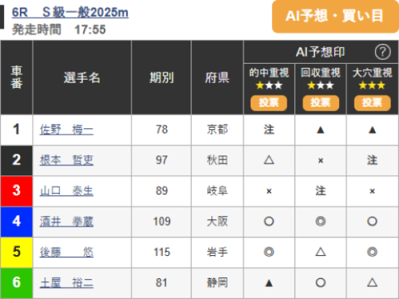The image size is (399, 299).
Task: Click the AI予想印 help question mark icon
Action: point(382,52)
